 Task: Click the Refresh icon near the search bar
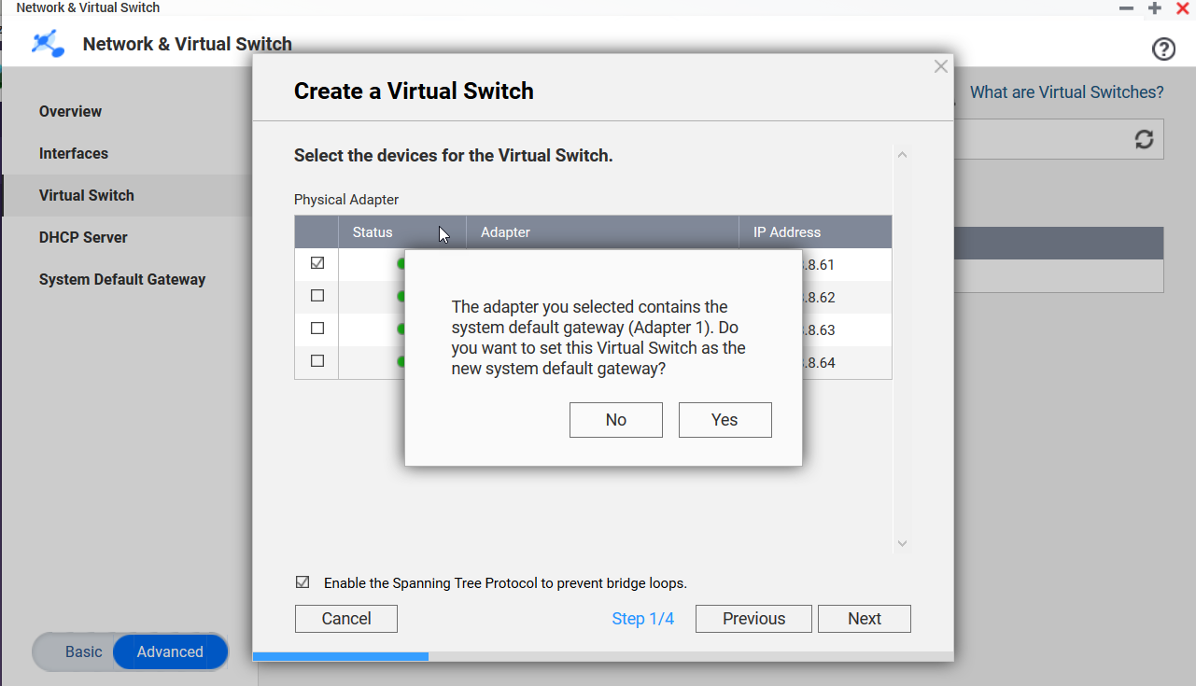pyautogui.click(x=1145, y=138)
